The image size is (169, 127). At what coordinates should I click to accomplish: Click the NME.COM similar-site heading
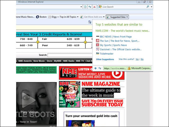point(123,31)
